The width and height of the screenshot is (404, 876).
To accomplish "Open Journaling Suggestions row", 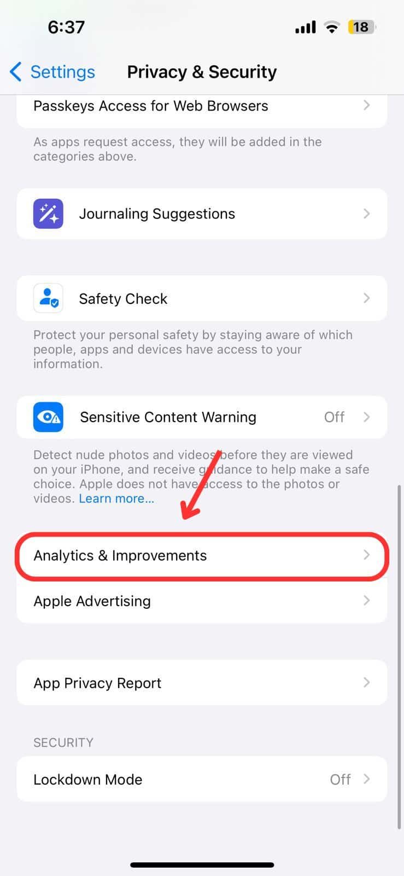I will coord(202,214).
